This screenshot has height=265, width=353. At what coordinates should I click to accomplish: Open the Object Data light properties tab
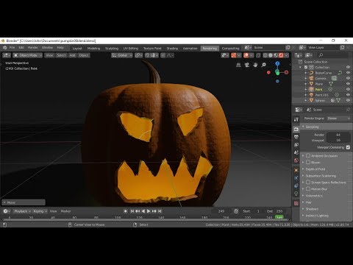[296, 194]
